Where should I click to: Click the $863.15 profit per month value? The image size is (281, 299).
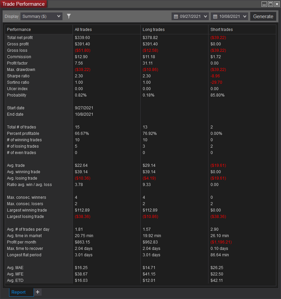(82, 242)
